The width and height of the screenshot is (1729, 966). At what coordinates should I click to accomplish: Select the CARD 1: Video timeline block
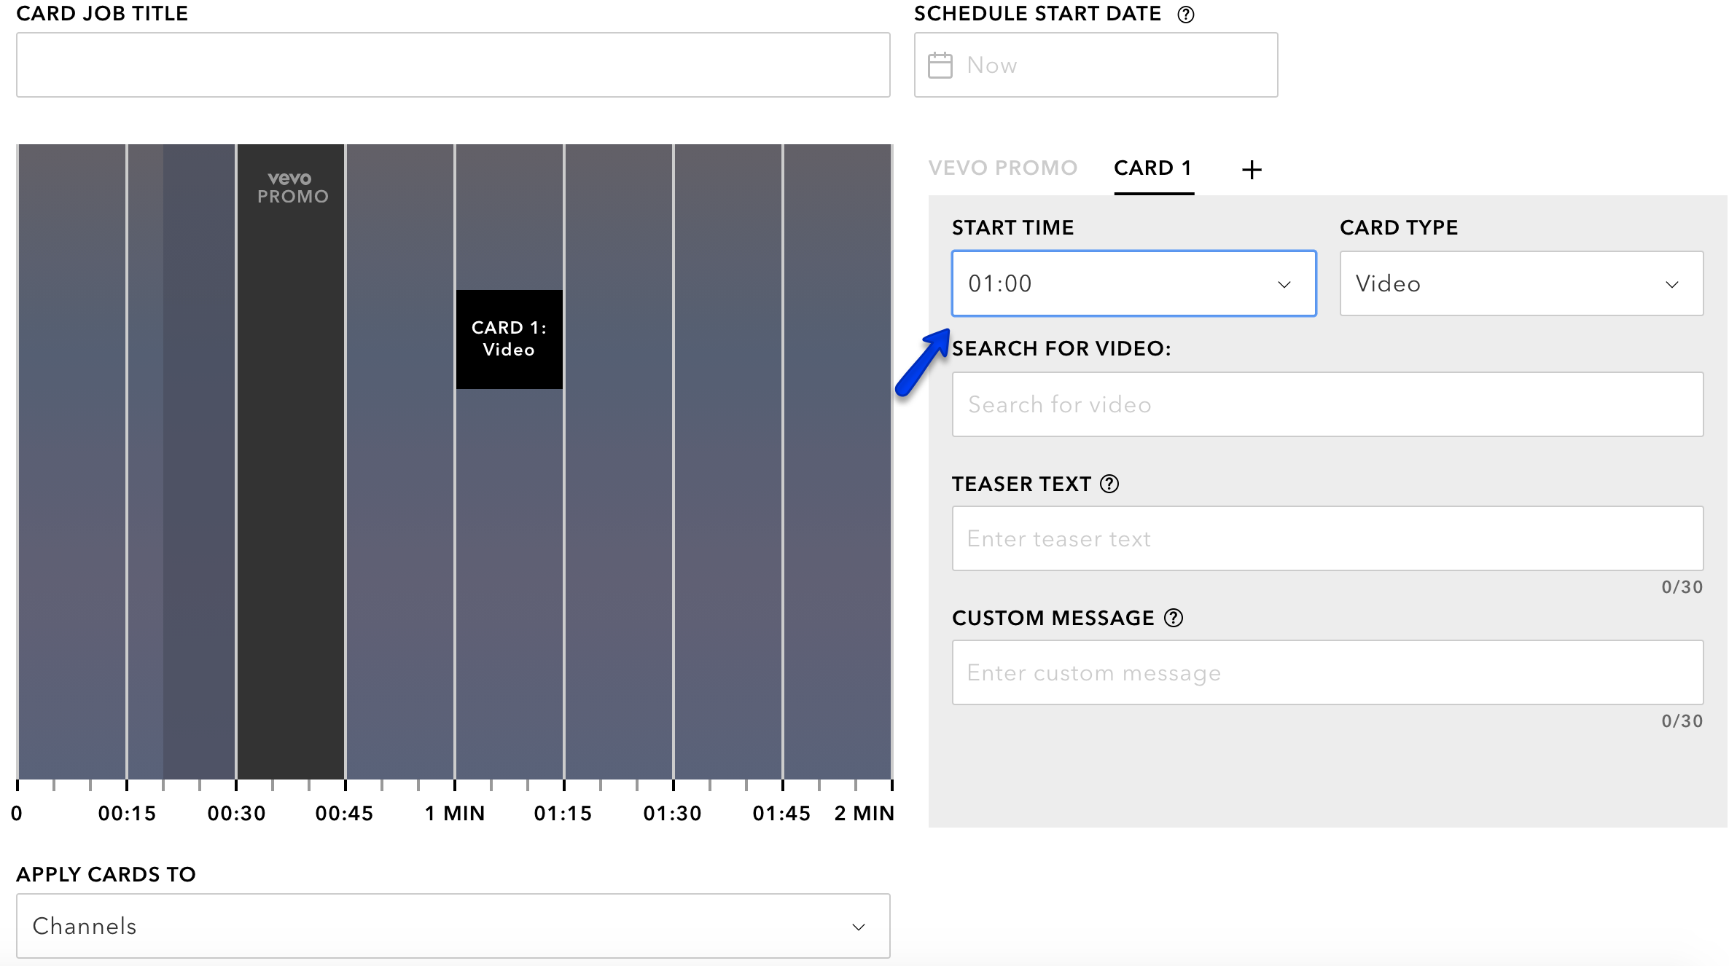pyautogui.click(x=509, y=339)
